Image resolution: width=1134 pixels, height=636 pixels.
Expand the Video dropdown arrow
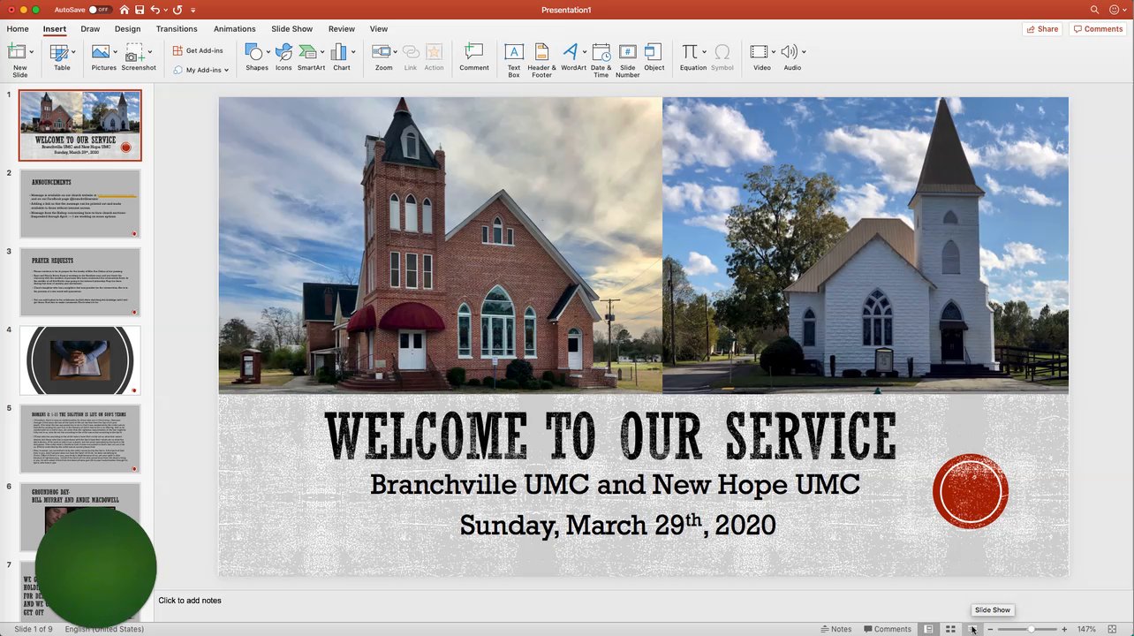[x=773, y=51]
